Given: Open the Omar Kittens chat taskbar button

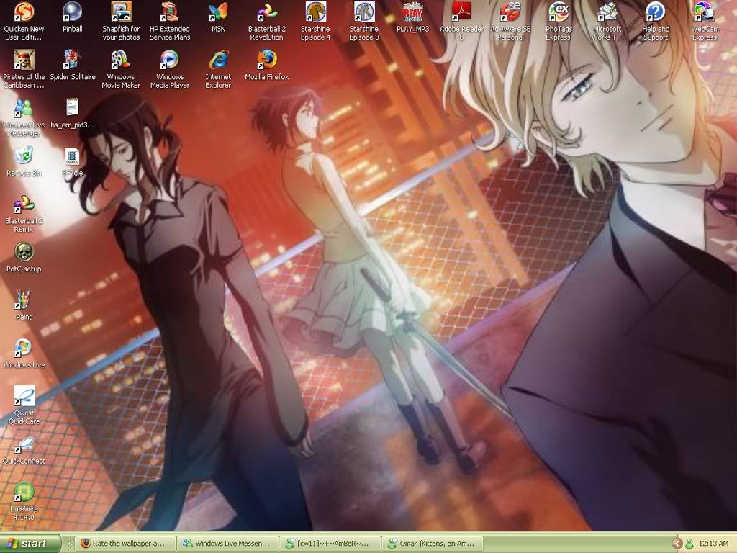Looking at the screenshot, I should pos(433,544).
